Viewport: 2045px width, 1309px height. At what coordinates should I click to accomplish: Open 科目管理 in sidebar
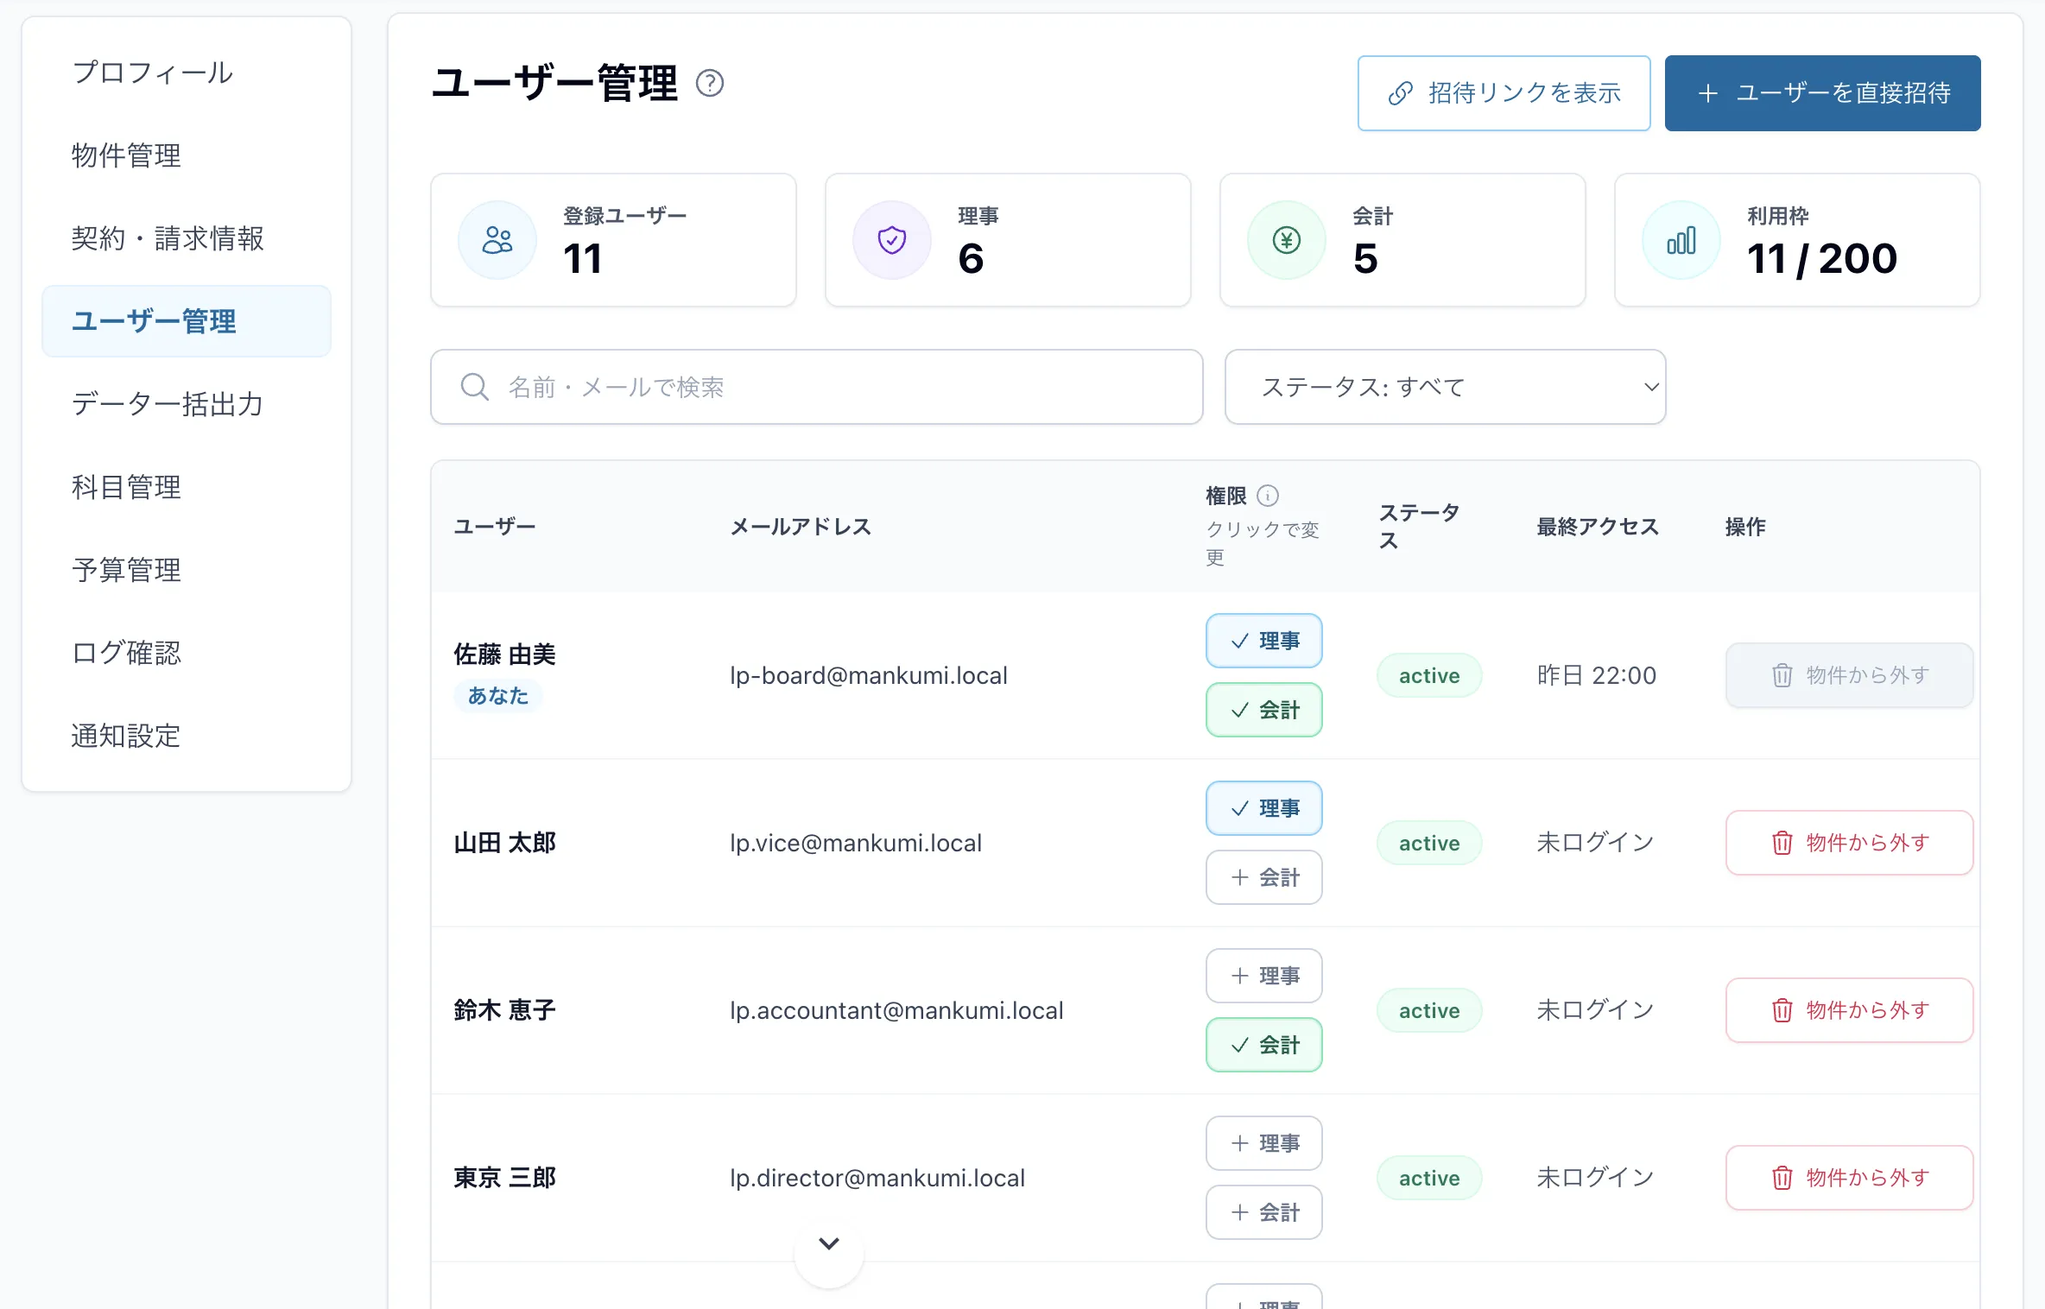[187, 487]
